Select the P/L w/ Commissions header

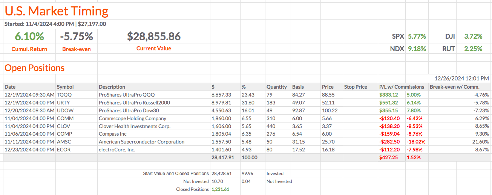402,87
